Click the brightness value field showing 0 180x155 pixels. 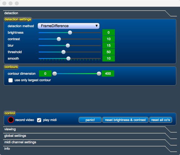[x=109, y=32]
